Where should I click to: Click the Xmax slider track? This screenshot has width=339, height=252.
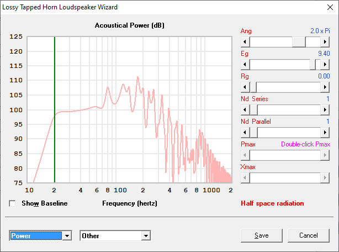point(285,178)
